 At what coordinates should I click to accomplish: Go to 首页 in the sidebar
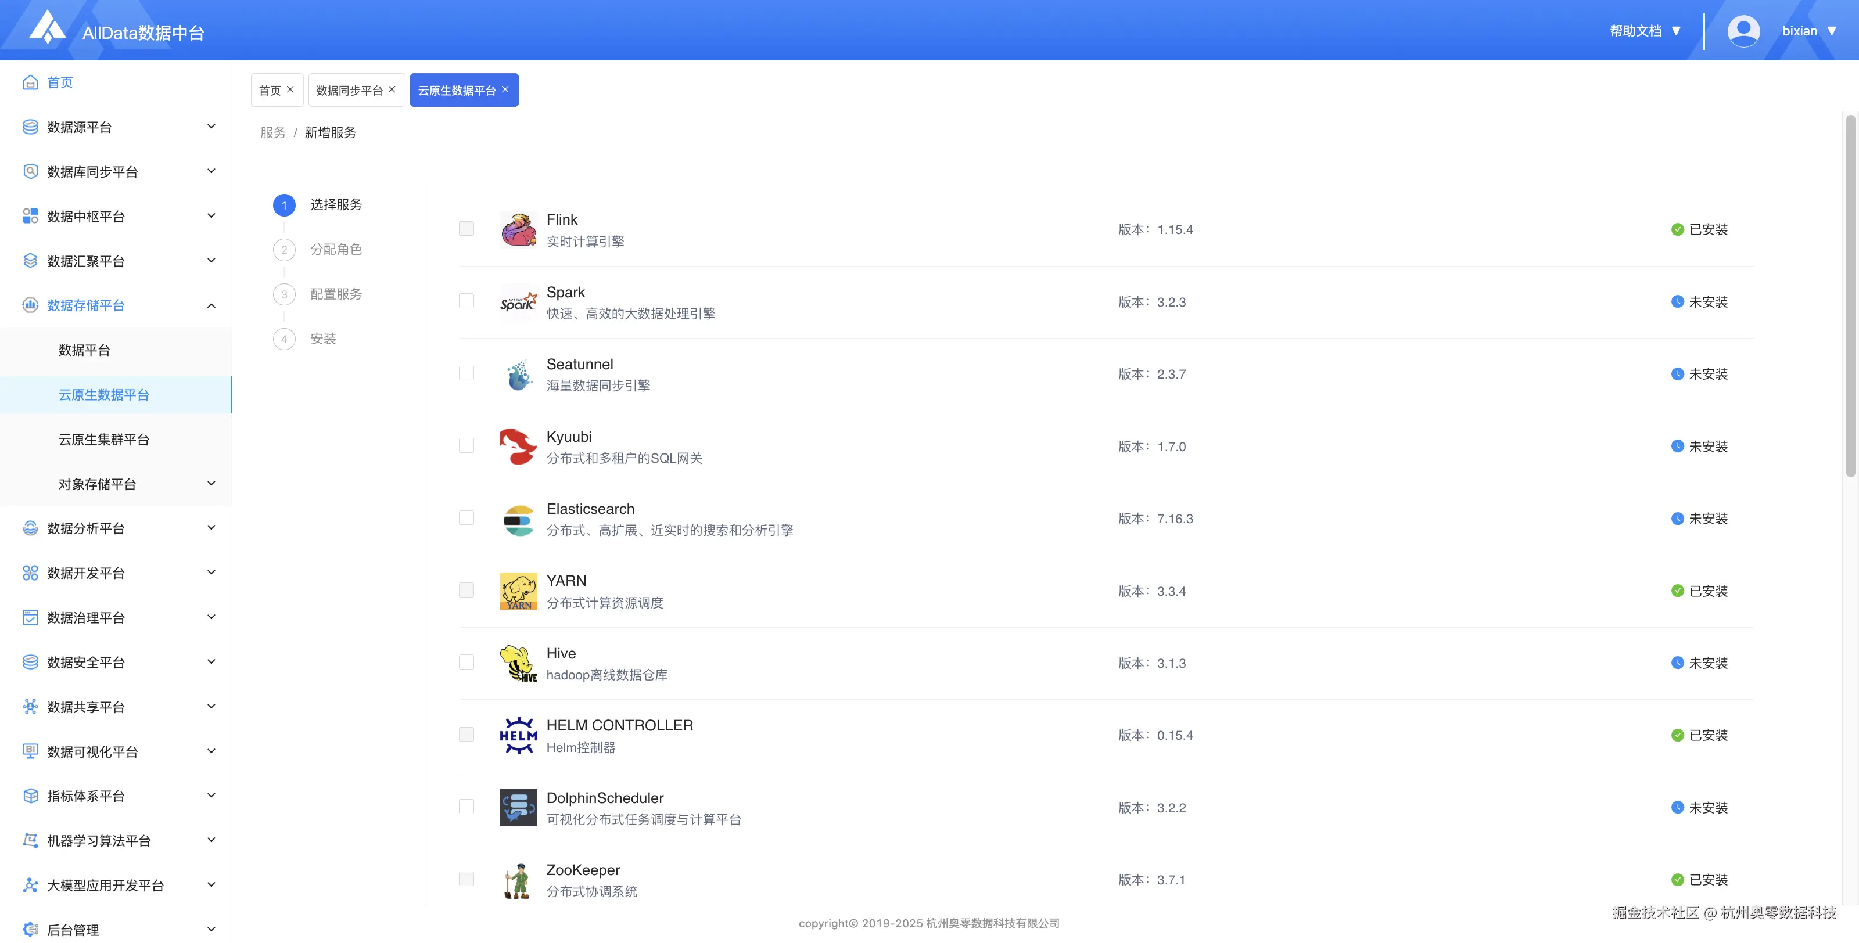coord(59,82)
